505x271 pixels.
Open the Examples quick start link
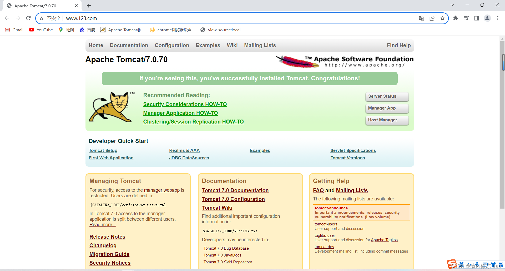click(x=260, y=150)
